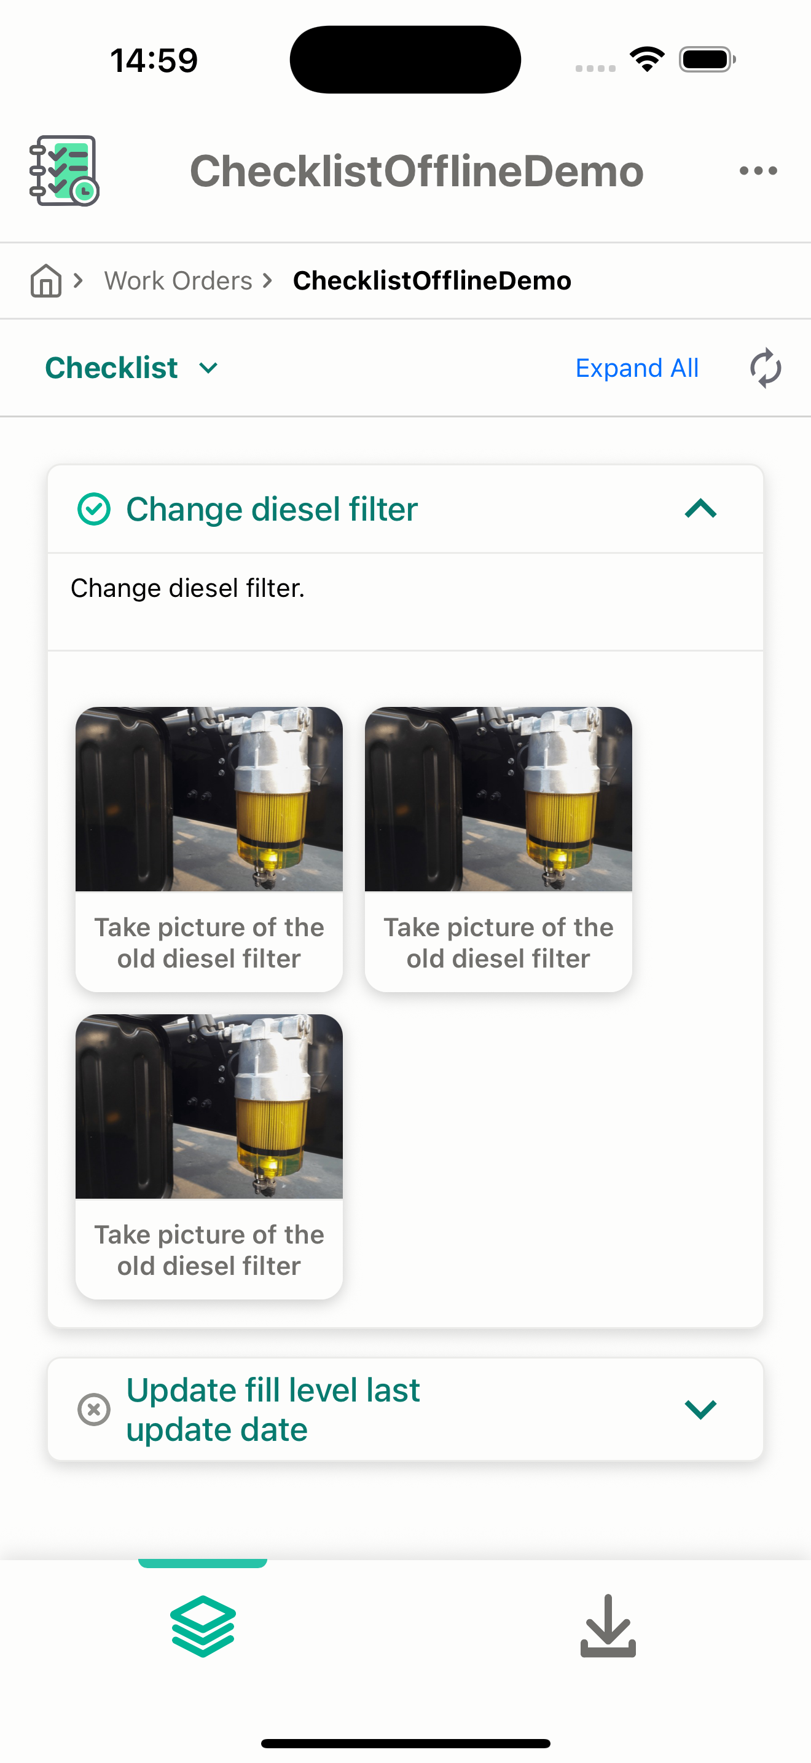Viewport: 811px width, 1763px height.
Task: Click the refresh sync arrows icon
Action: [765, 368]
